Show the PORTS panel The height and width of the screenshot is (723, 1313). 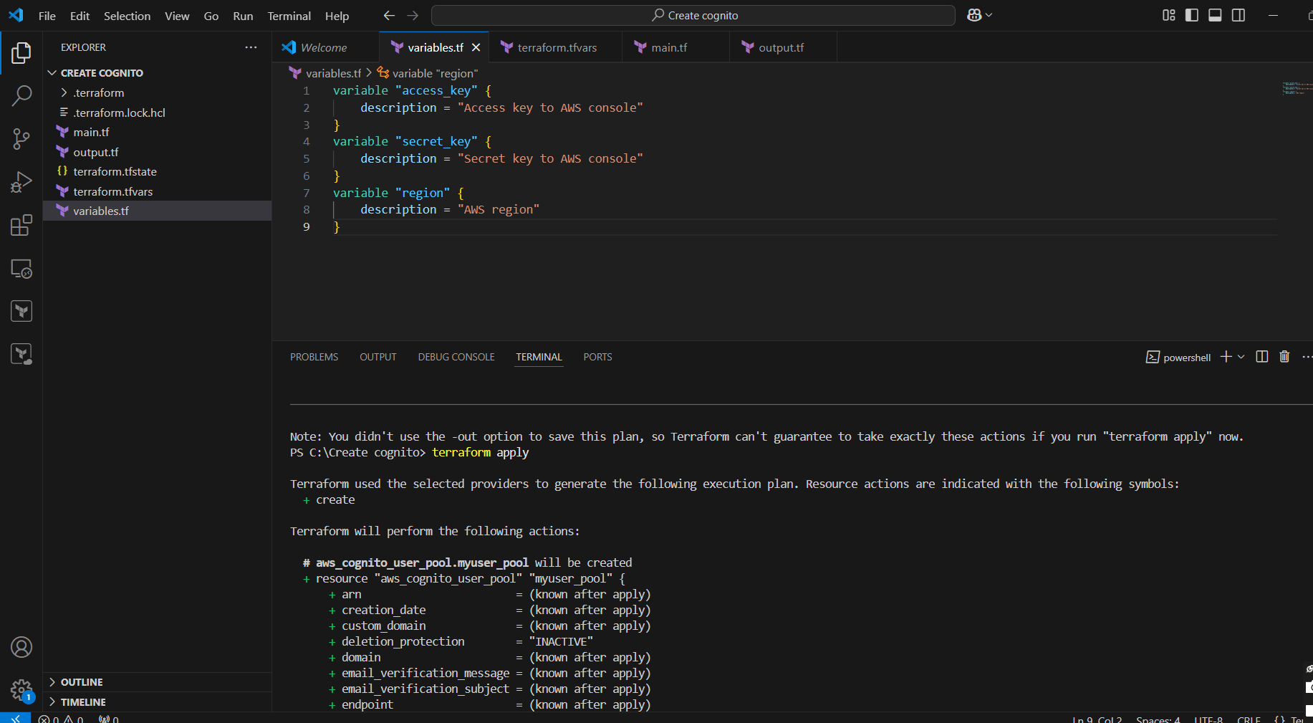(x=597, y=357)
